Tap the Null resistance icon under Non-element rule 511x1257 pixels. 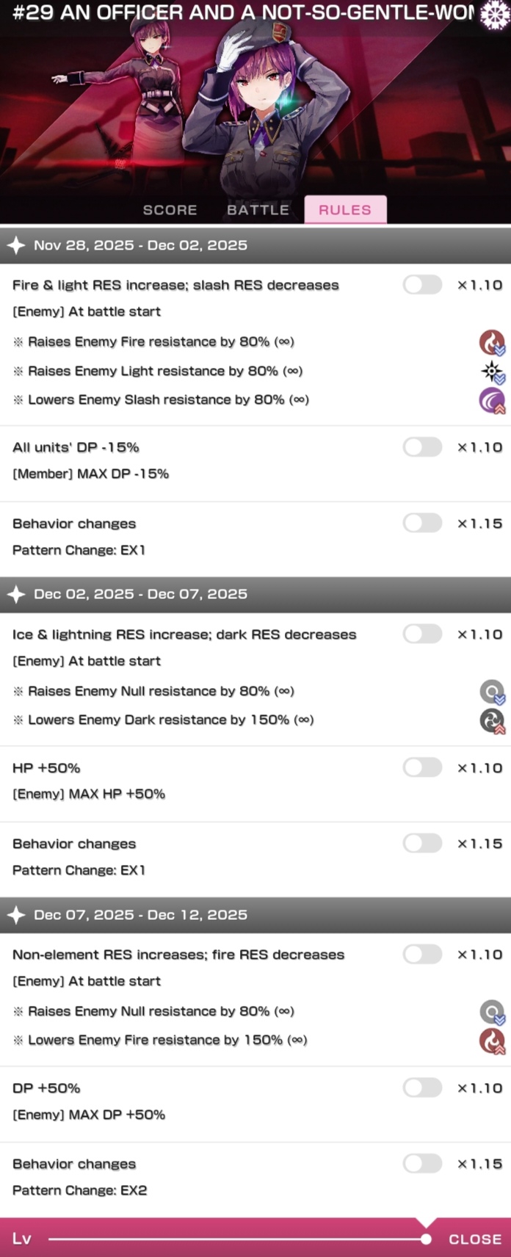click(492, 1012)
